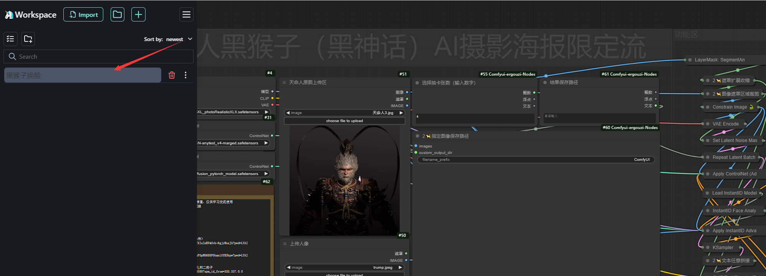Click next image arrow beside 天命人3.jpg
This screenshot has width=766, height=276.
[401, 113]
